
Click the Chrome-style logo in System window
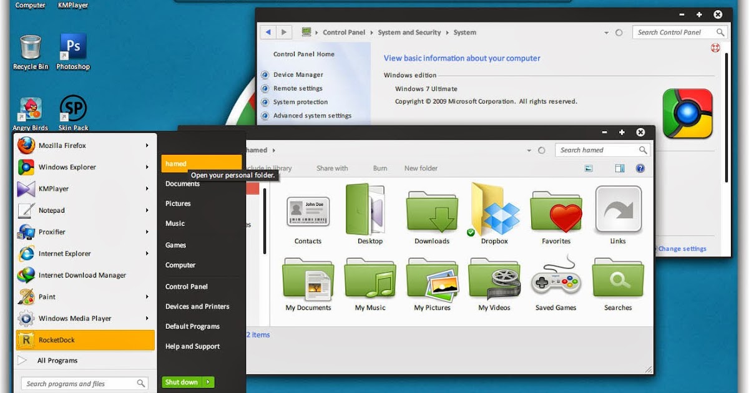pos(688,114)
